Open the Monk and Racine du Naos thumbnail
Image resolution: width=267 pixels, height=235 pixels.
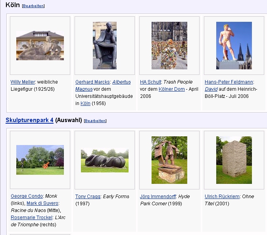pos(40,160)
